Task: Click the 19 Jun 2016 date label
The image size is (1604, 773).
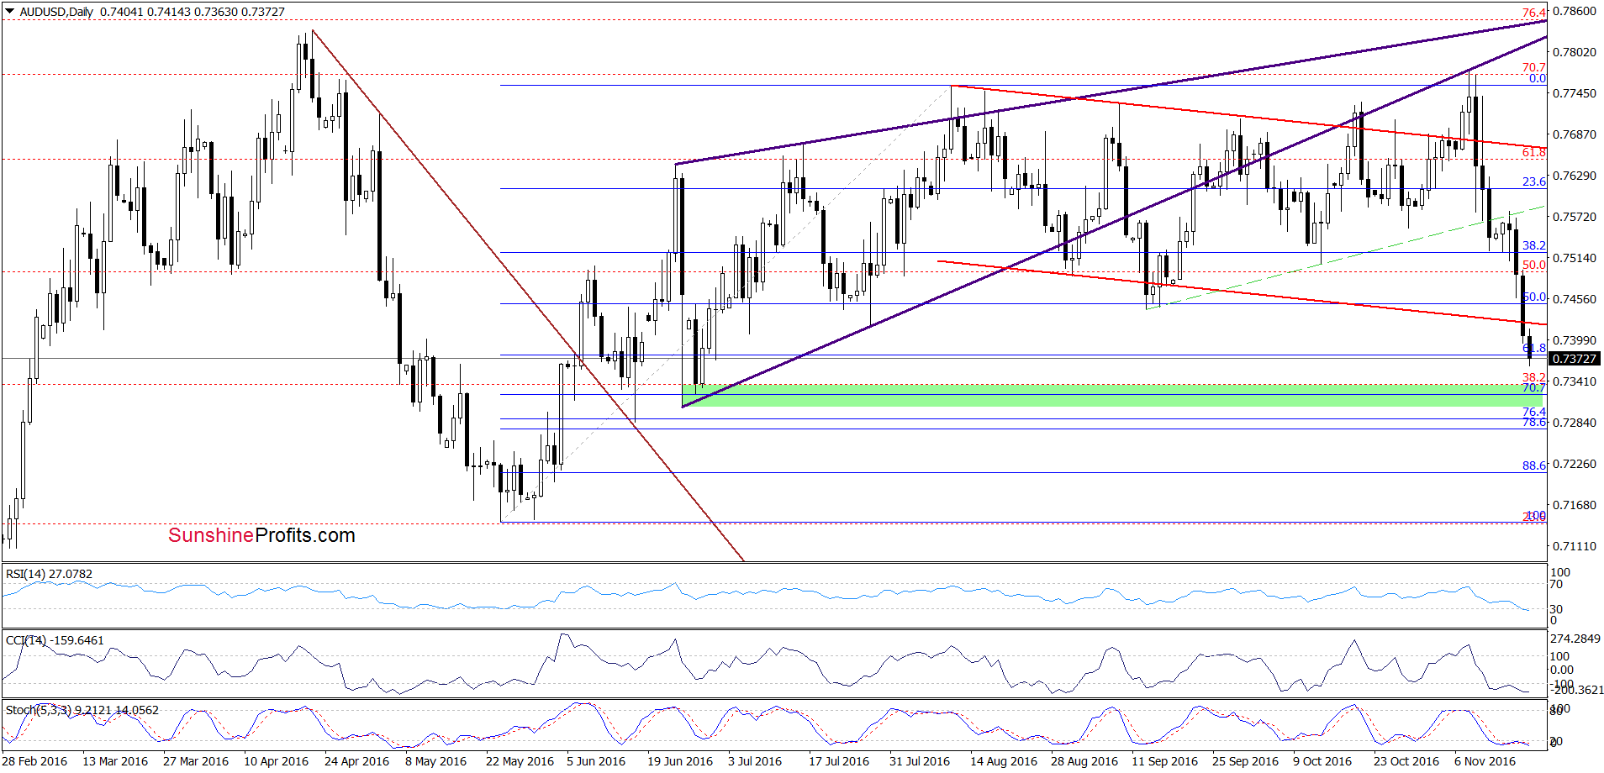Action: [x=680, y=761]
